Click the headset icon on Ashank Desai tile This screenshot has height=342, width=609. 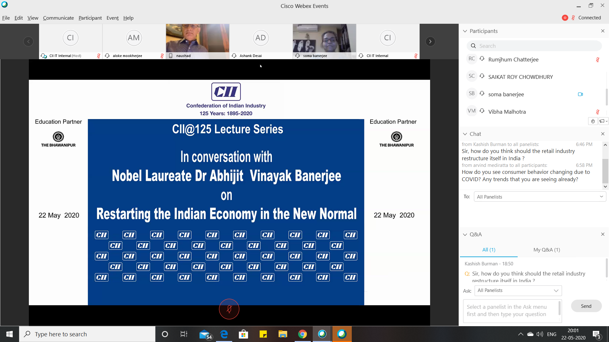pyautogui.click(x=234, y=56)
